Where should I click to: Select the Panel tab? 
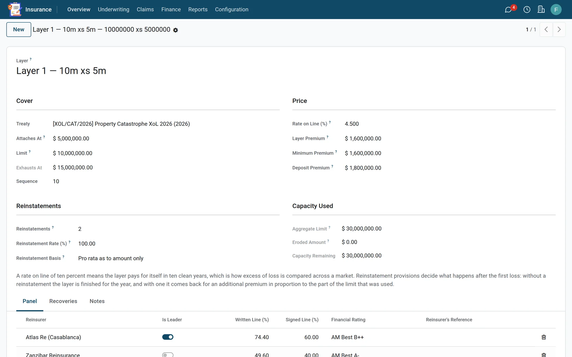[30, 301]
